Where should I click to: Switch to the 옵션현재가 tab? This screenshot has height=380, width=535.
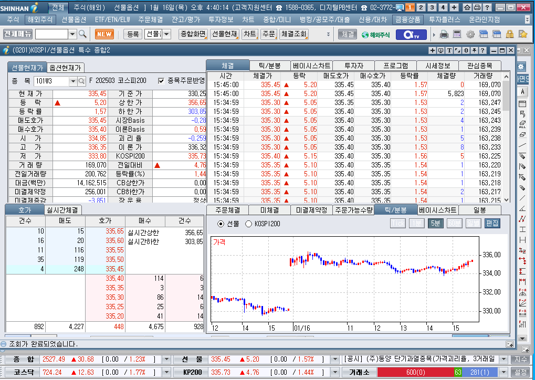tap(65, 68)
